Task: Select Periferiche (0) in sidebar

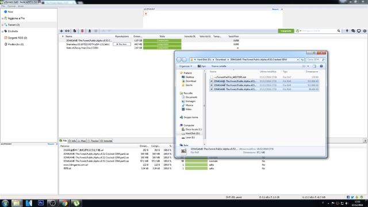Action: (16, 44)
